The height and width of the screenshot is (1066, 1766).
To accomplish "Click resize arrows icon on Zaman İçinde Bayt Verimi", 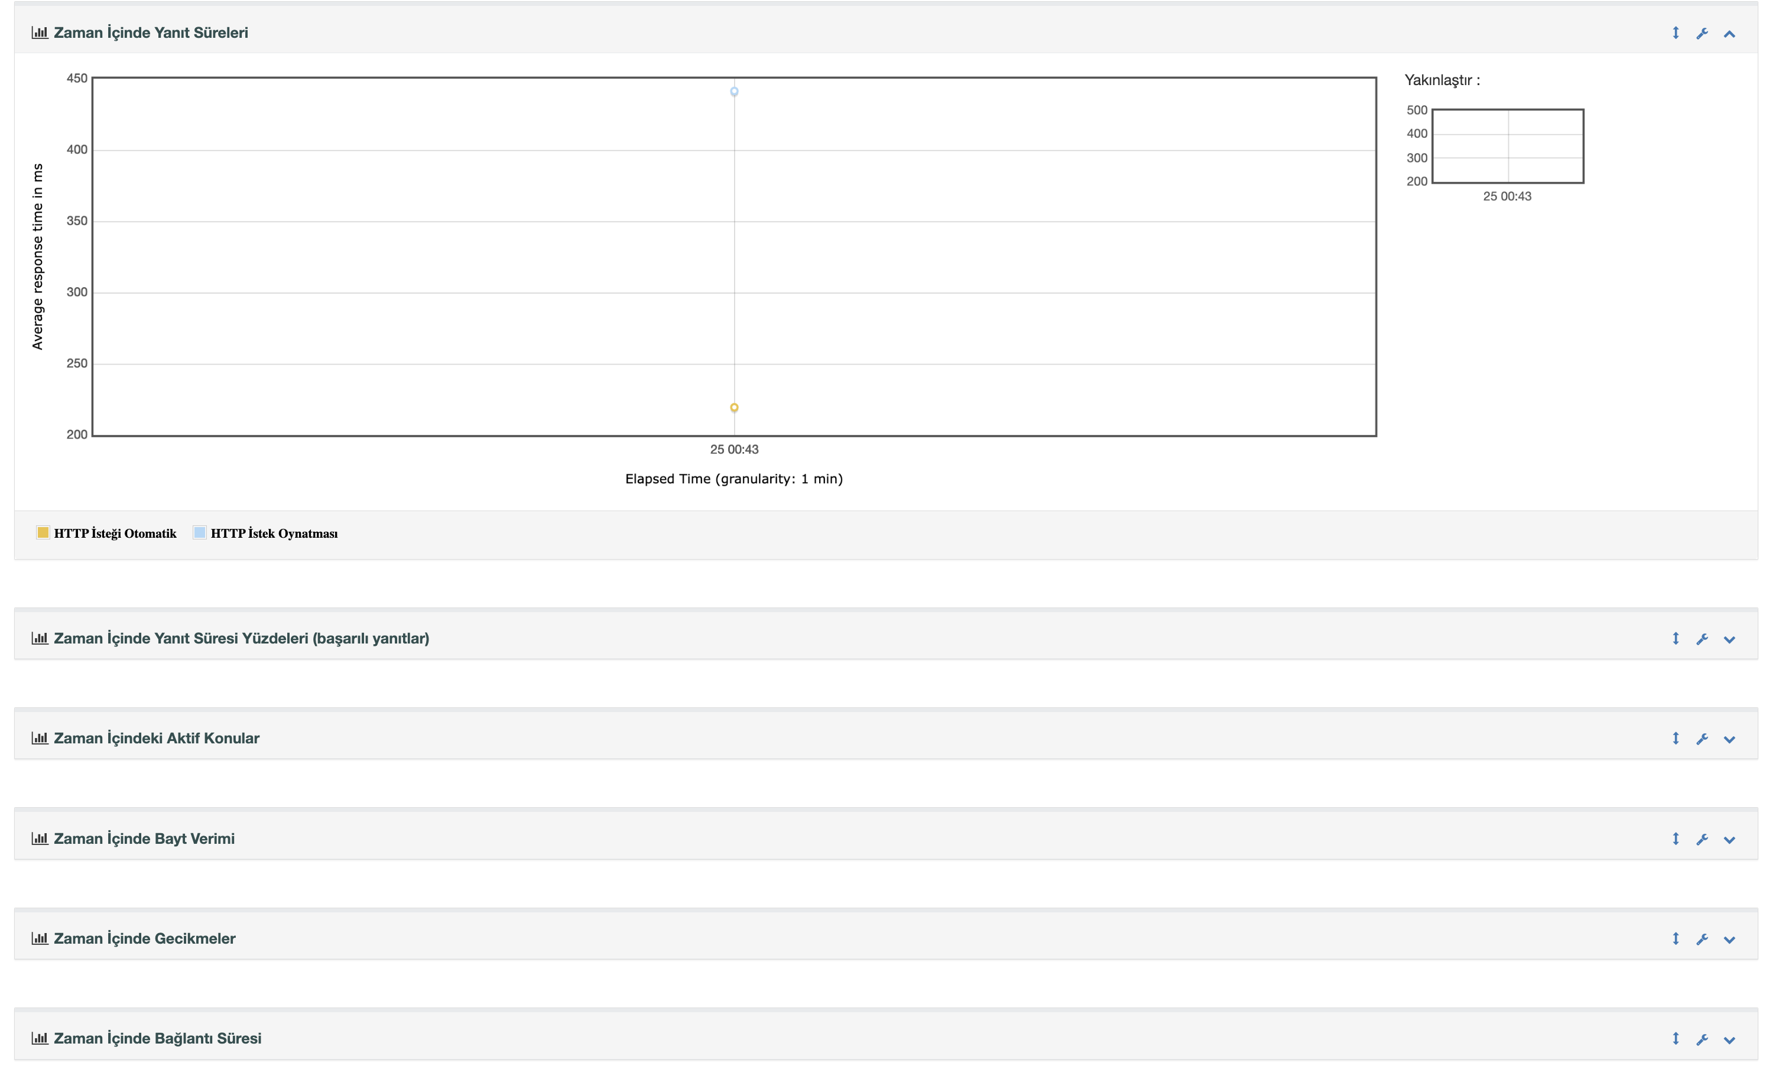I will pos(1675,838).
